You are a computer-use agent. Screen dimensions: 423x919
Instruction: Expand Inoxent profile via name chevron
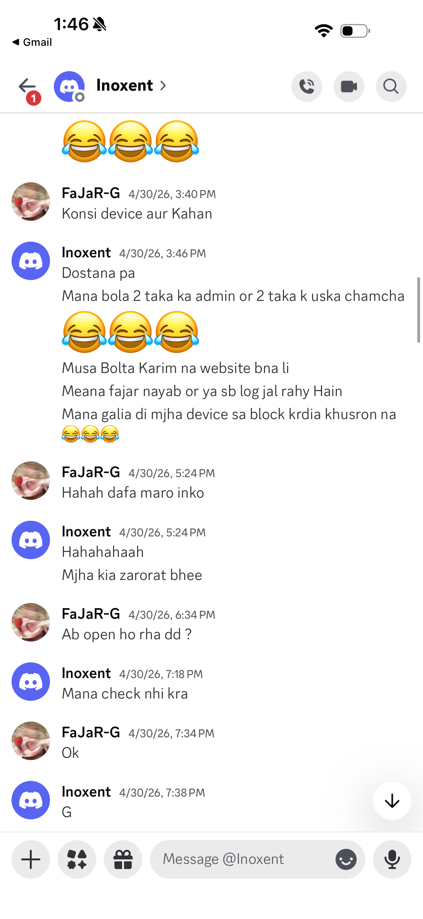point(163,86)
